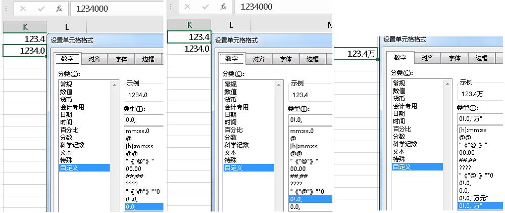Image resolution: width=505 pixels, height=213 pixels.
Task: Switch to 对齐 tab in the rightmost dialog
Action: coord(428,58)
